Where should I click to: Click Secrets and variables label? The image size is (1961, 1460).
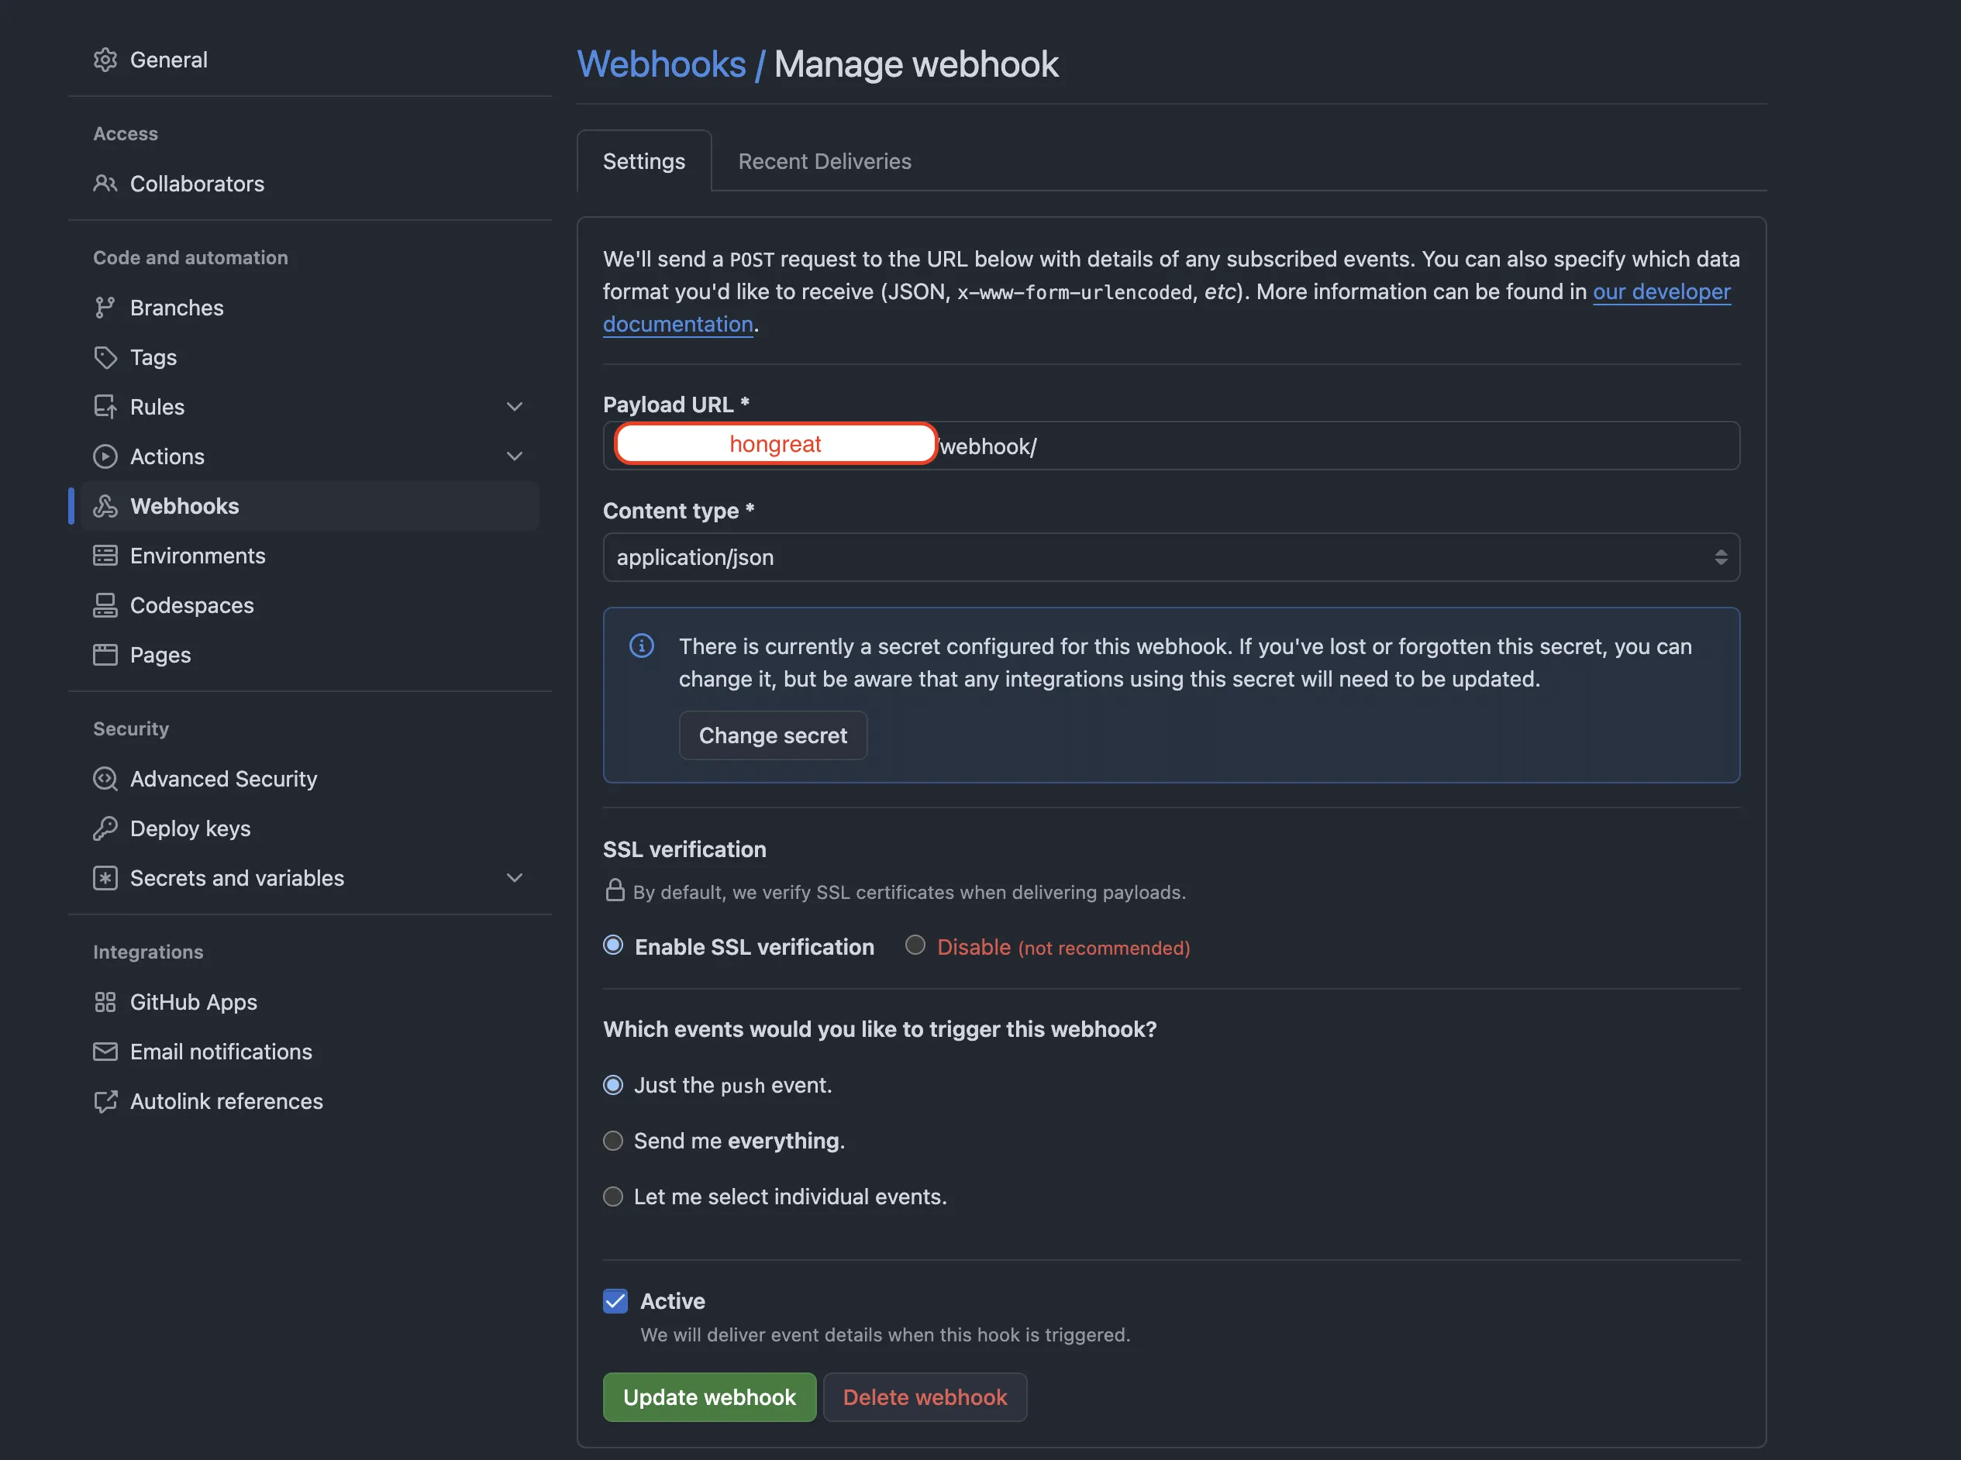[x=237, y=877]
